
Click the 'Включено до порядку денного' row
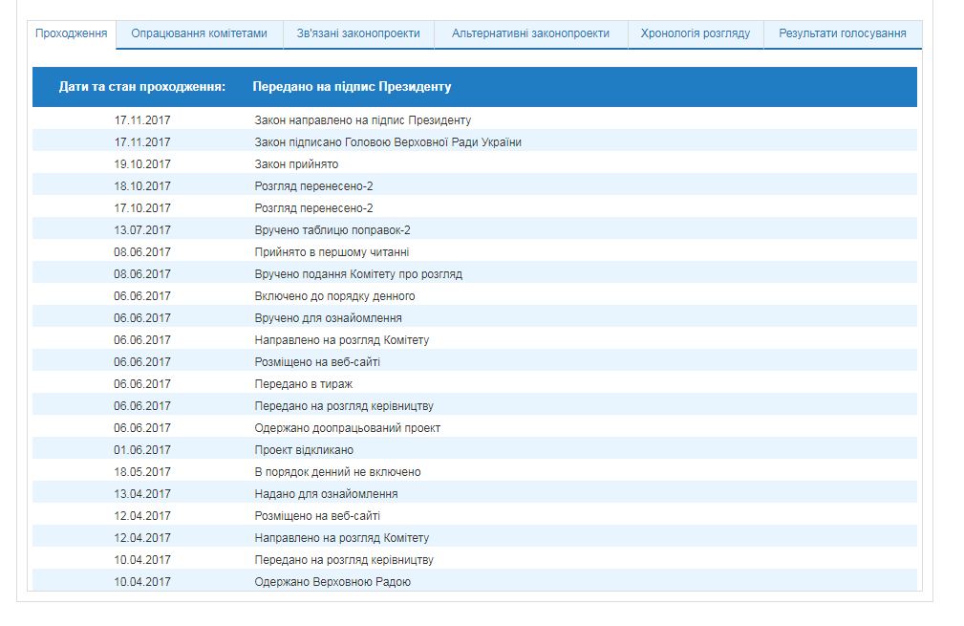334,296
